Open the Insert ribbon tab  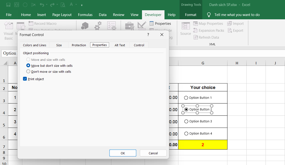[x=42, y=15]
